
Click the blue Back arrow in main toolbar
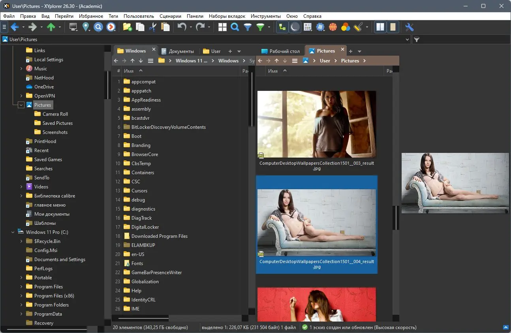click(x=15, y=27)
